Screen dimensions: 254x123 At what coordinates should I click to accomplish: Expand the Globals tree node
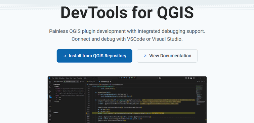click(x=57, y=102)
